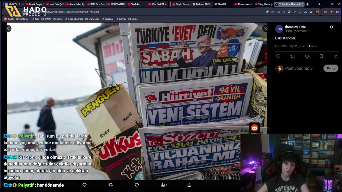Open the Personal bookmarks folder
Screen dimensions: 342x192
107,19
